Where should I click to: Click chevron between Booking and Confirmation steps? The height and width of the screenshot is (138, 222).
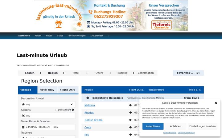[134, 73]
